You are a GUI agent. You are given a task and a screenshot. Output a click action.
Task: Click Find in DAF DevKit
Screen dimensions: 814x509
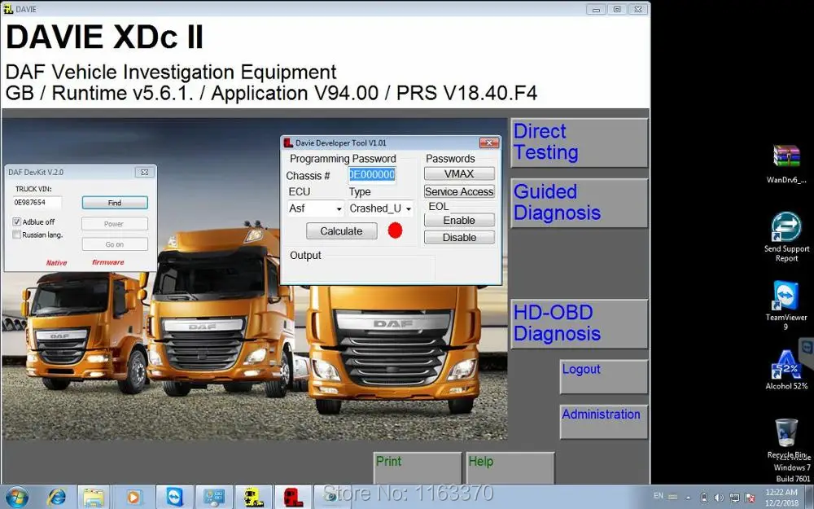pyautogui.click(x=115, y=203)
